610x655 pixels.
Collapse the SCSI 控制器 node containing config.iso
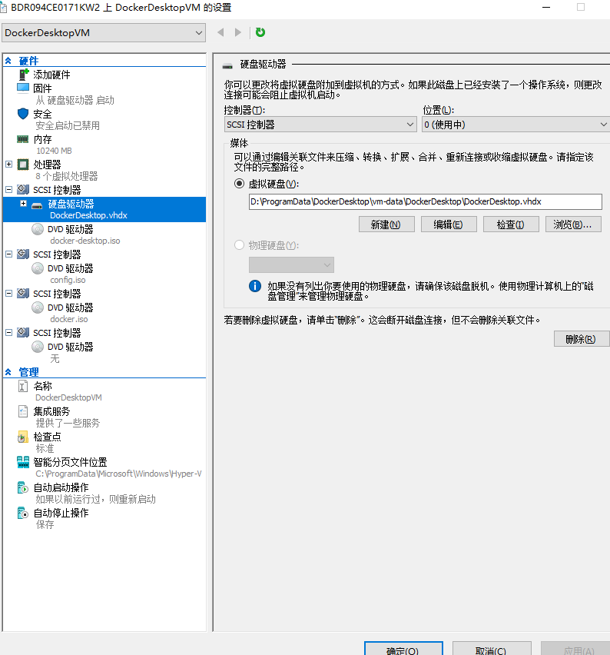click(8, 254)
